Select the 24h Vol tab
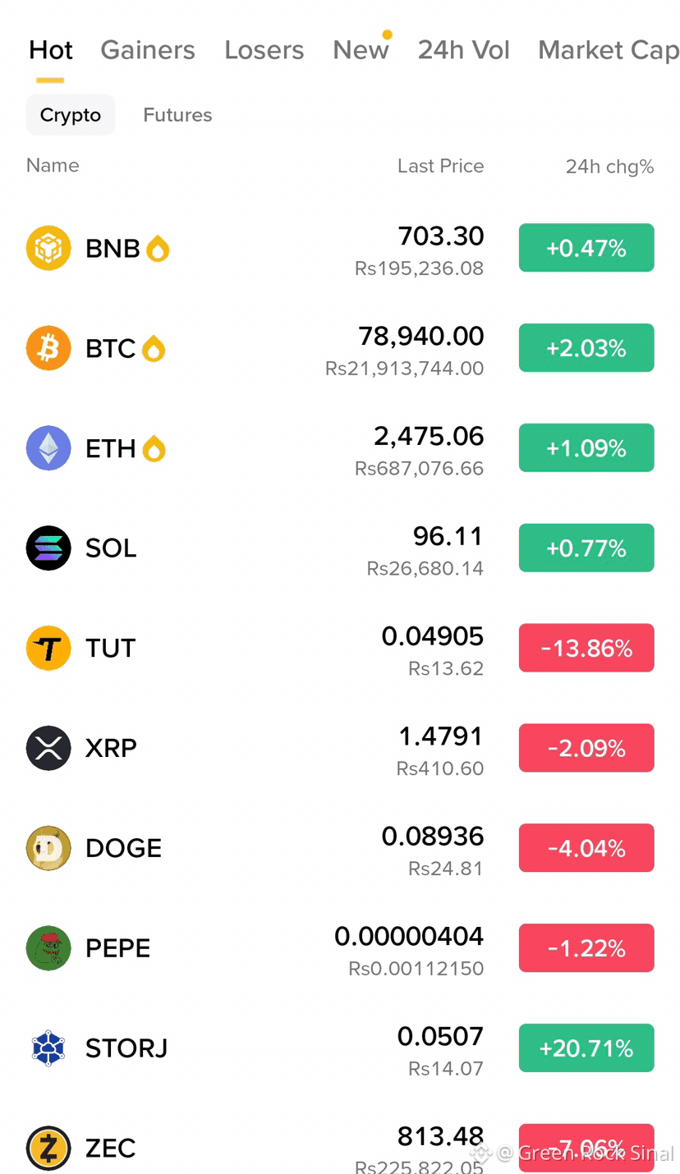The height and width of the screenshot is (1174, 680). (x=464, y=50)
